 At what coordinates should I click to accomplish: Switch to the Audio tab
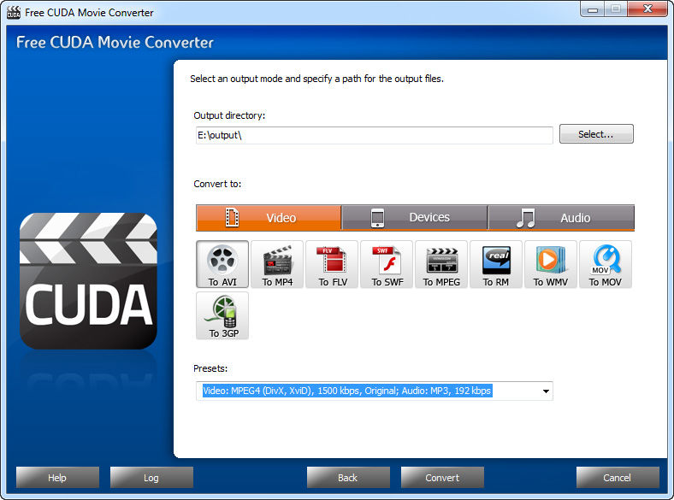click(x=561, y=218)
